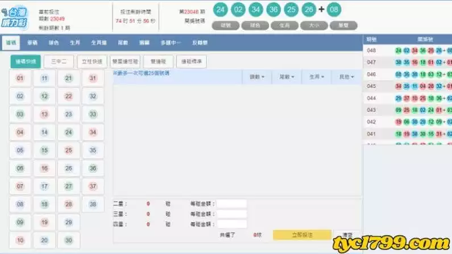Screen dimensions: 452x254
Task: Pick number 32 in the number grid
Action: click(x=93, y=96)
